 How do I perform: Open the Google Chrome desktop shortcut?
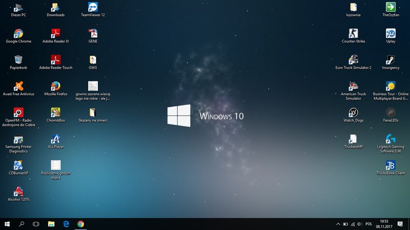(x=18, y=34)
